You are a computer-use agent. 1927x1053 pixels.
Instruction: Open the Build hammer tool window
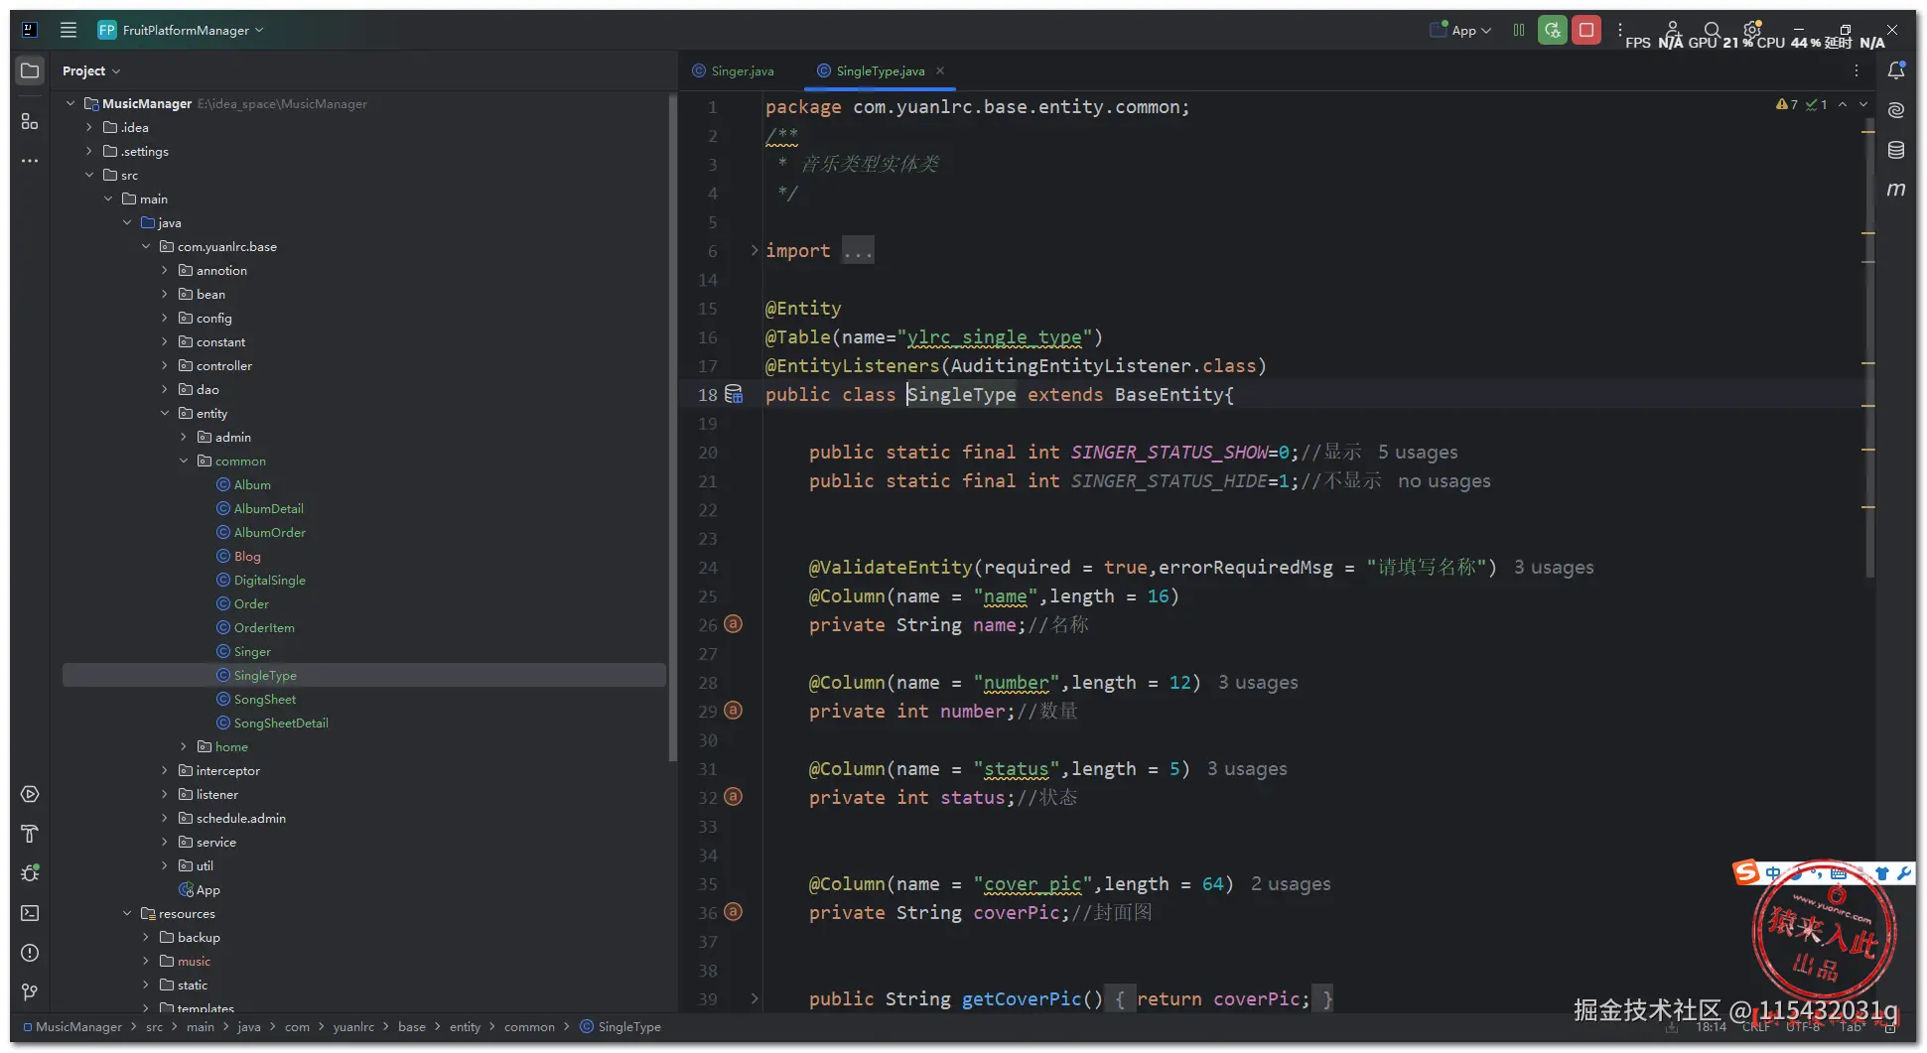point(30,834)
